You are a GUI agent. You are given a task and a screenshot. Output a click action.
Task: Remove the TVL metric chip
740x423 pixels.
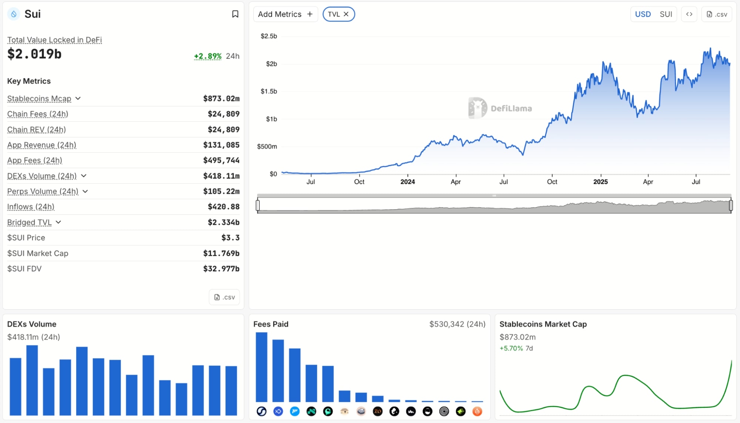point(346,14)
